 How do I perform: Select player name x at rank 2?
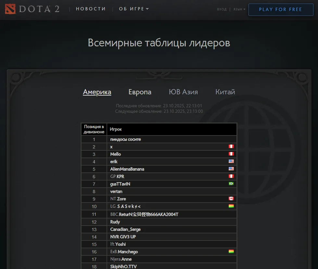[x=111, y=147]
